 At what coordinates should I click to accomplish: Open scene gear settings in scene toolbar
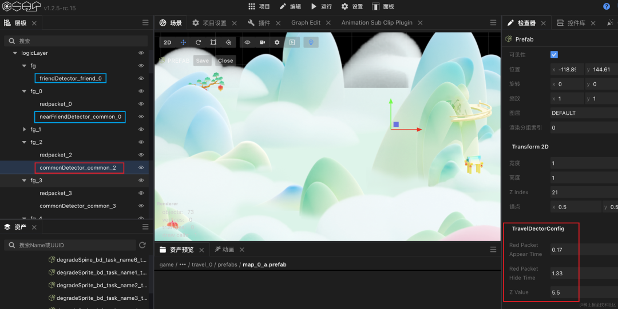(277, 42)
